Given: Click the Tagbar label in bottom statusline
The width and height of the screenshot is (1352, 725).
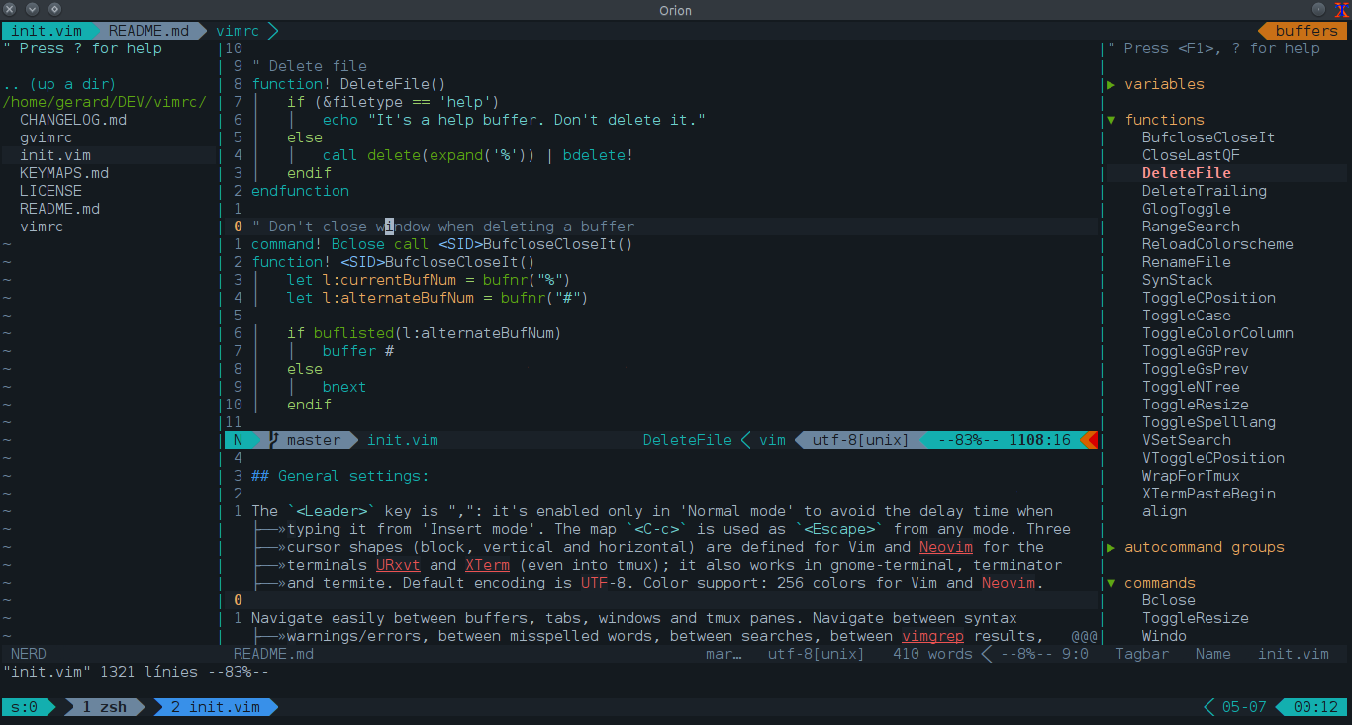Looking at the screenshot, I should pos(1142,654).
